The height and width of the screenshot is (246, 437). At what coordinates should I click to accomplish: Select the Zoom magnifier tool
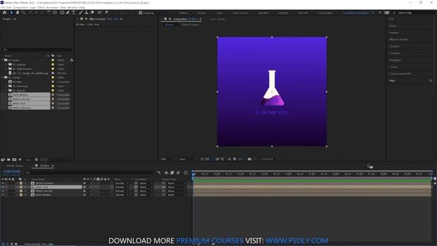(x=23, y=12)
